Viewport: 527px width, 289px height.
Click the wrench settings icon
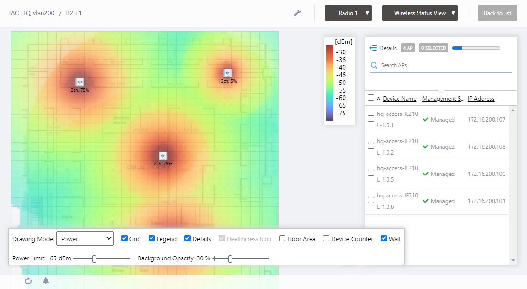[x=297, y=13]
